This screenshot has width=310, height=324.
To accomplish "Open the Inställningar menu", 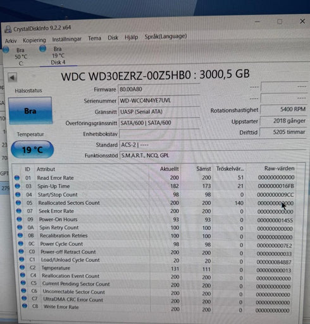I will click(x=67, y=39).
